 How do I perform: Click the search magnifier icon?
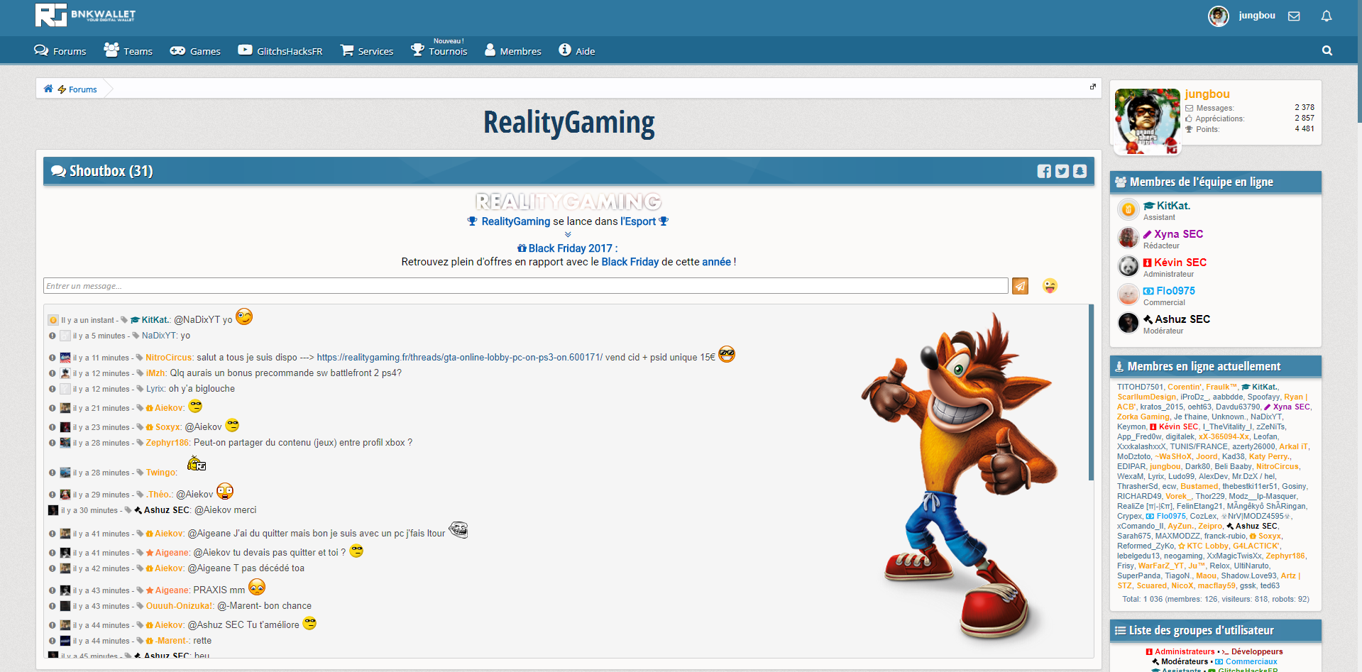[1327, 50]
